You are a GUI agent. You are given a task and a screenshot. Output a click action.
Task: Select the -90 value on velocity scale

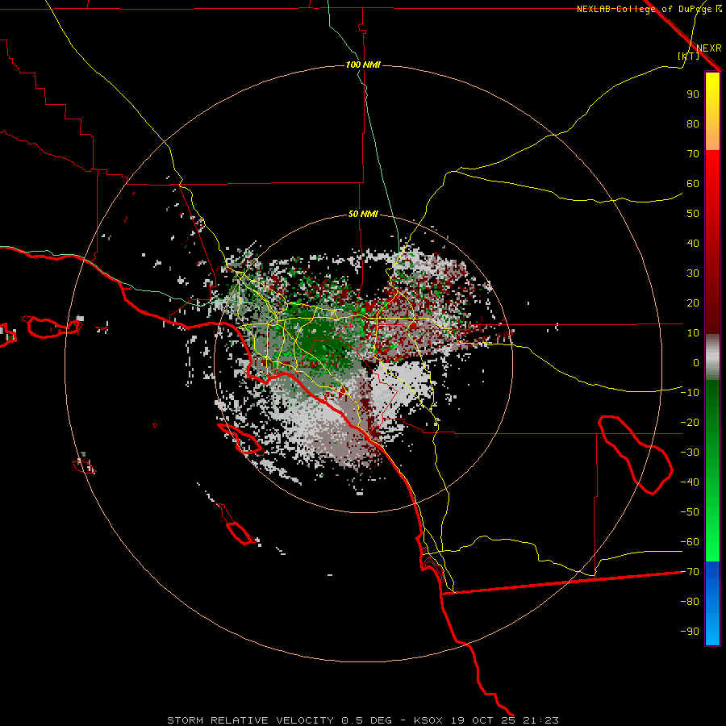point(690,632)
